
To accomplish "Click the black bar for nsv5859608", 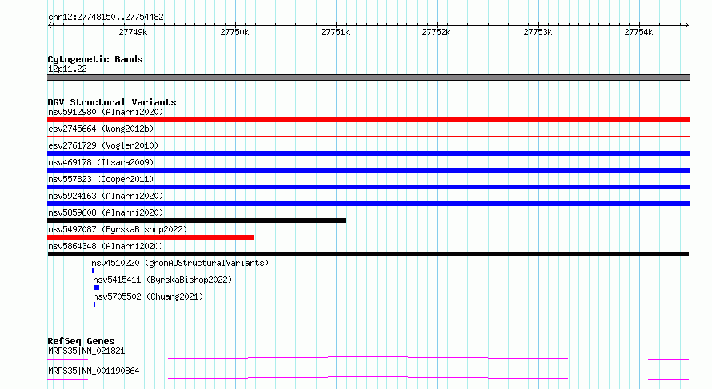I will 197,220.
